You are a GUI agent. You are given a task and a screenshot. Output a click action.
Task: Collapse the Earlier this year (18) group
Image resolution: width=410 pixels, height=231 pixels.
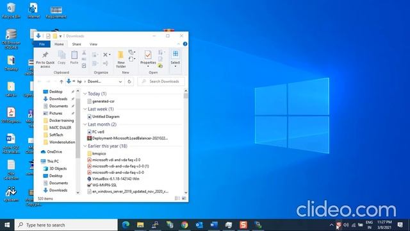tap(85, 146)
